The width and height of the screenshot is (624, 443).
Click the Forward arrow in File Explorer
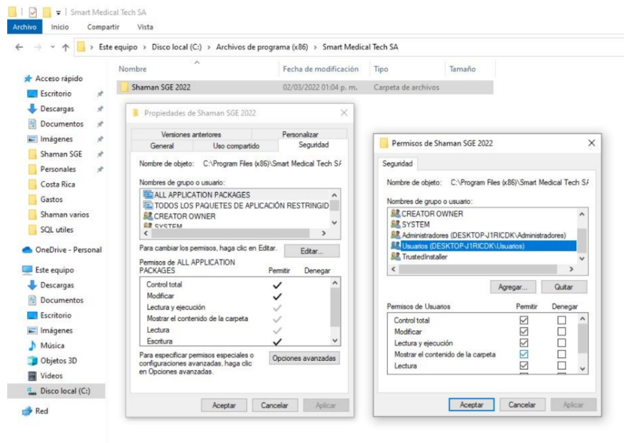pos(38,47)
